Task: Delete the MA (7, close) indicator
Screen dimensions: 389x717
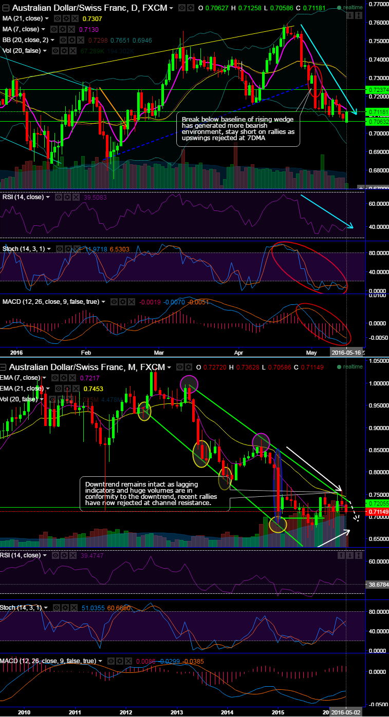Action: click(x=70, y=29)
